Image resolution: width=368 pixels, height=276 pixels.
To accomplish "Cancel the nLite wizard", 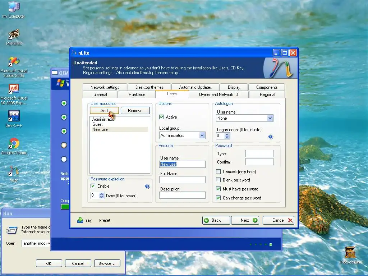I will (279, 220).
